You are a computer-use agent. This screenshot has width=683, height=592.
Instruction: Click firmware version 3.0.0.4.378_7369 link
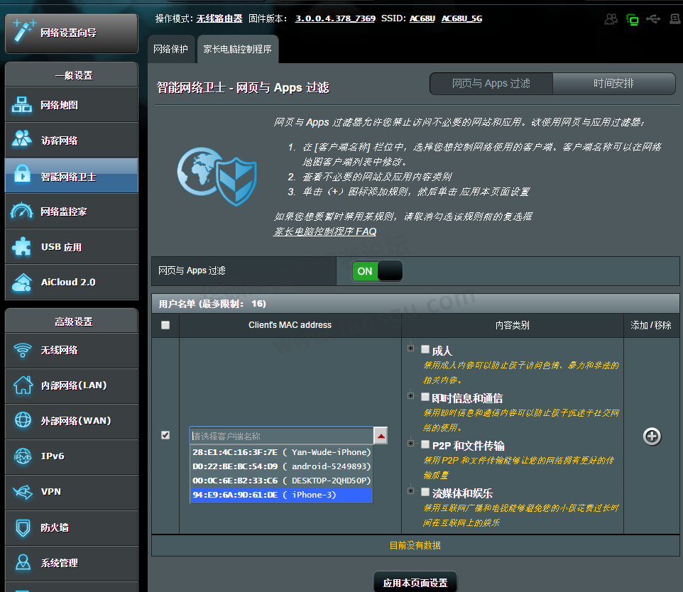335,18
